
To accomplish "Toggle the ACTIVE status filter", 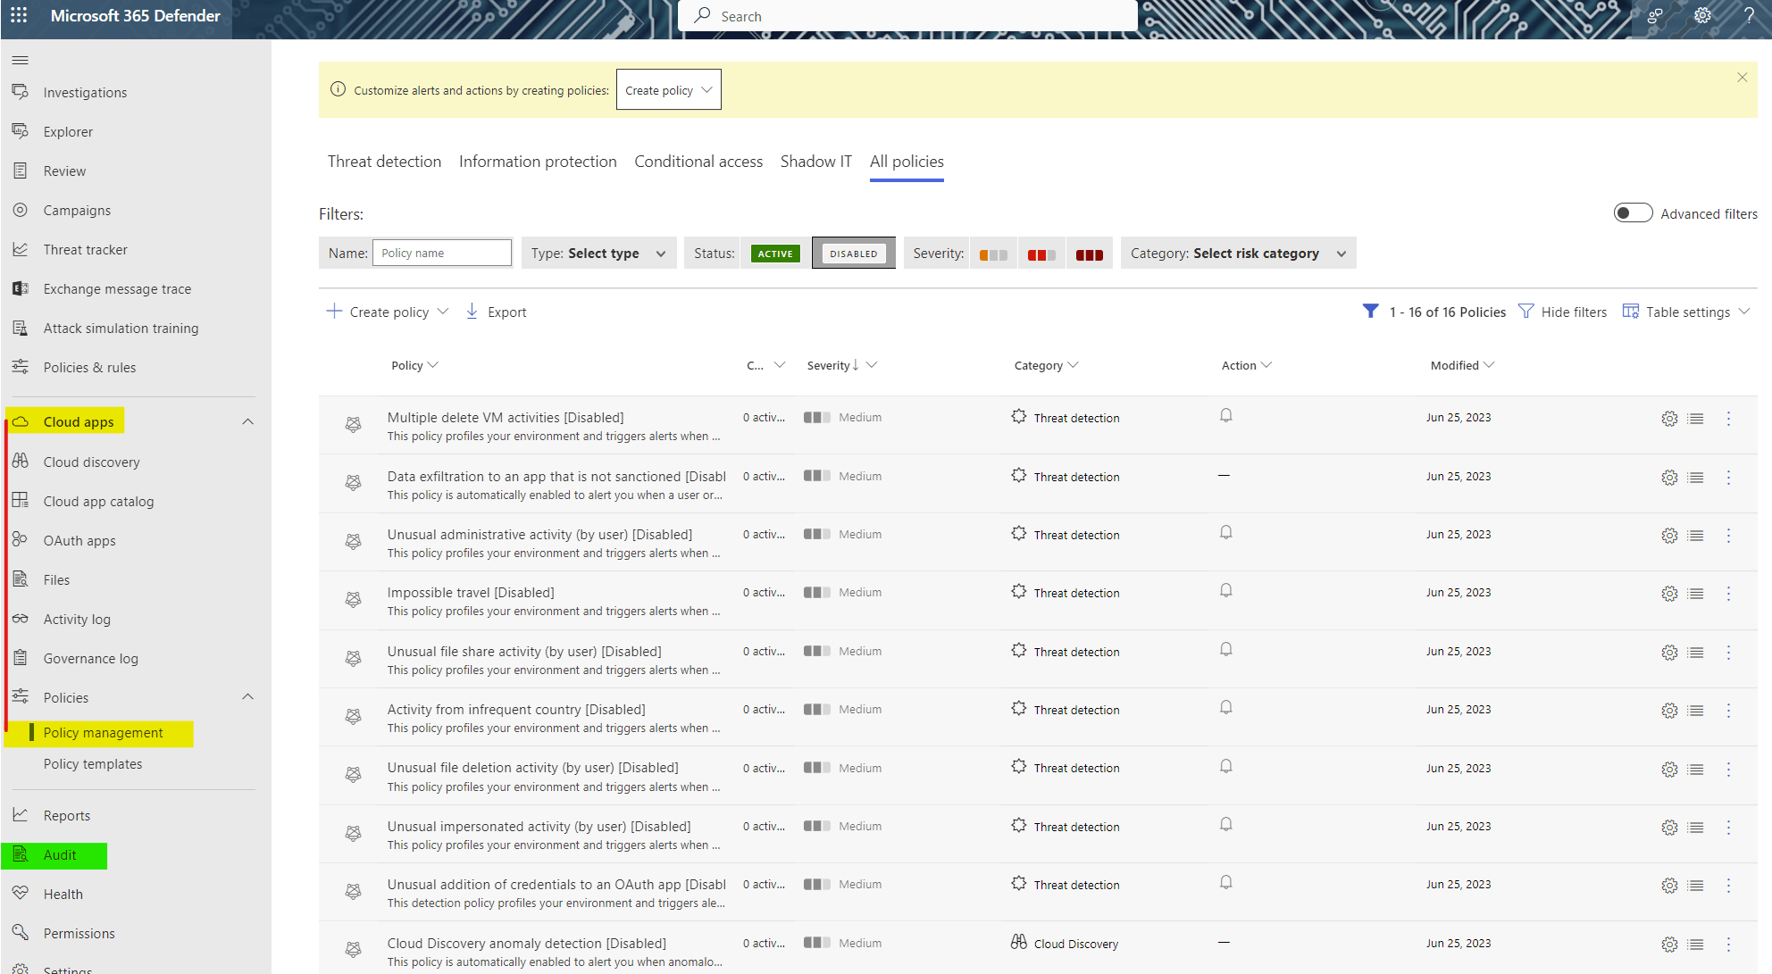I will pos(774,254).
